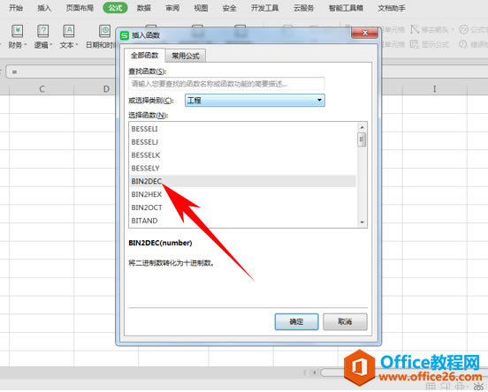
Task: Select BESSELJ in the function list
Action: click(x=242, y=142)
